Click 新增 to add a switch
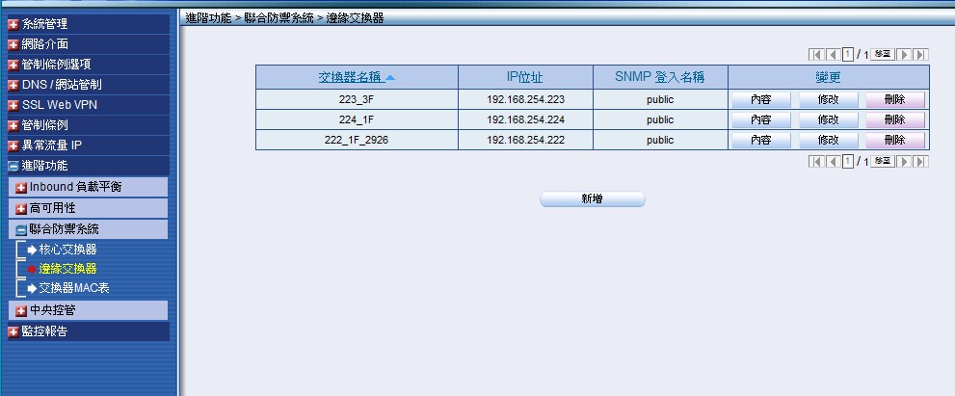Image resolution: width=955 pixels, height=396 pixels. (592, 198)
